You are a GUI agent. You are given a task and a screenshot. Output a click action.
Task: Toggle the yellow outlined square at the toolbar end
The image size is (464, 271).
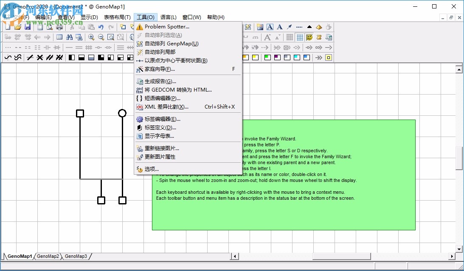click(x=328, y=57)
